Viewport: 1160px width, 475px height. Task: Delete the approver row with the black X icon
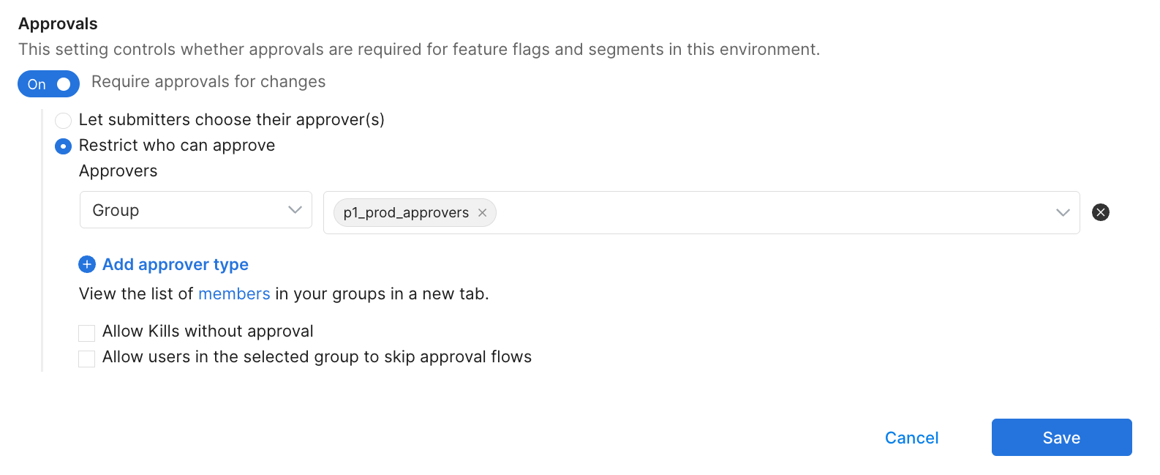click(1100, 212)
